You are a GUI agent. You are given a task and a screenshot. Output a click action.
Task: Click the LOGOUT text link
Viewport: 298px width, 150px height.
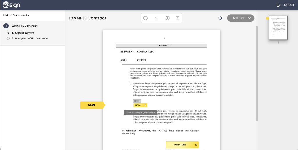pos(288,5)
